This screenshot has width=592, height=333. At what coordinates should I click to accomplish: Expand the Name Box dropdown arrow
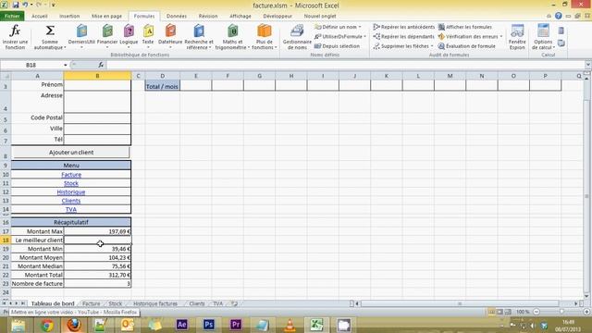[x=66, y=65]
